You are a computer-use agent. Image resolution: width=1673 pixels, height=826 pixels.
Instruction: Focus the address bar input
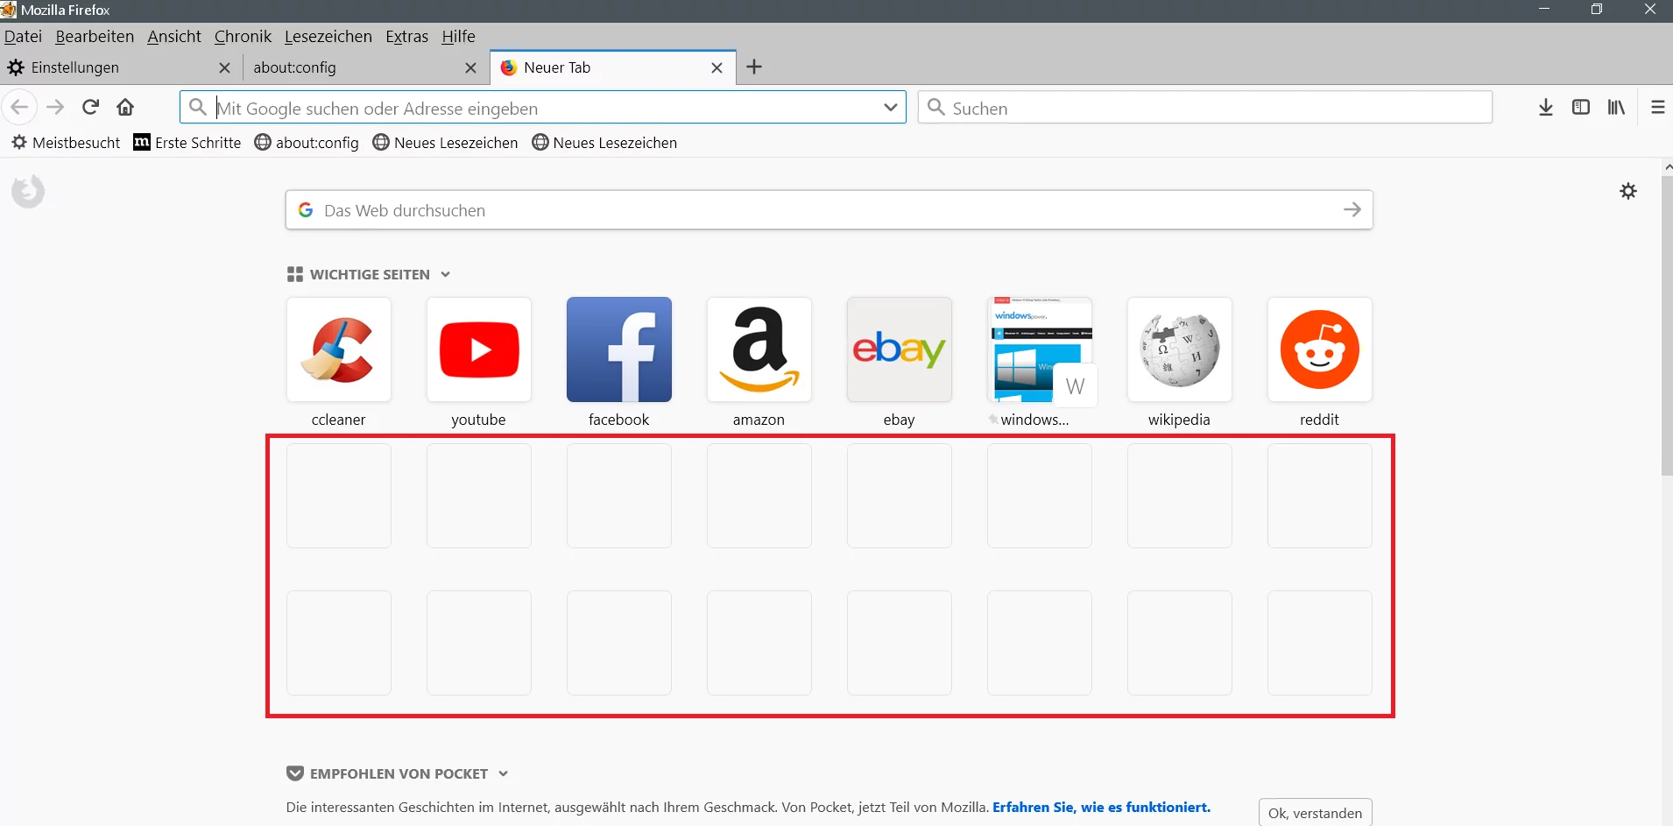click(x=543, y=108)
